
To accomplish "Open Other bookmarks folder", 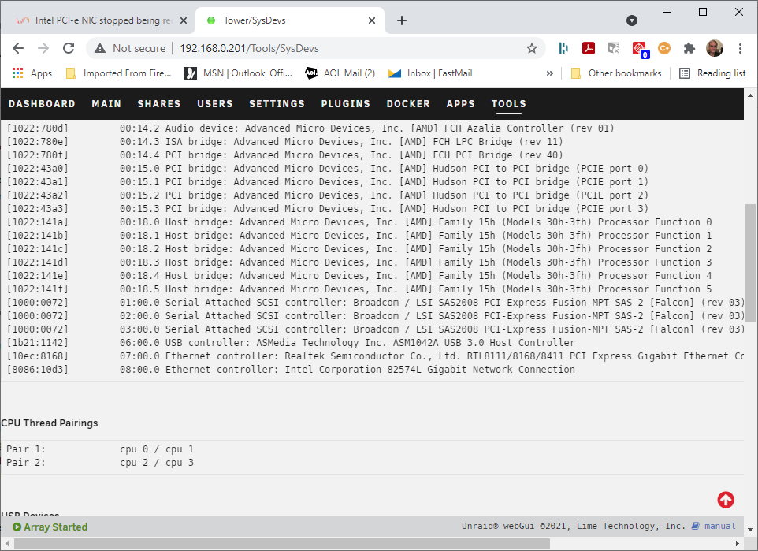I will 616,73.
